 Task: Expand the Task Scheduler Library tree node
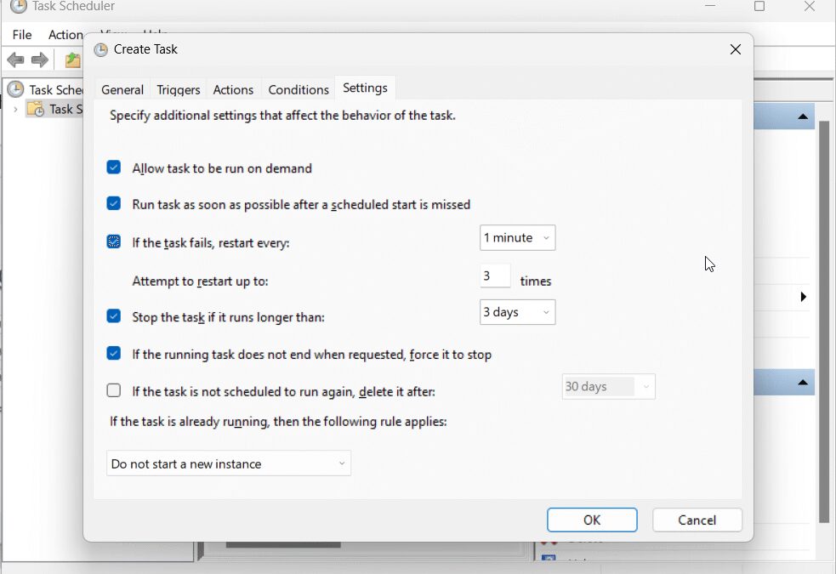point(16,109)
